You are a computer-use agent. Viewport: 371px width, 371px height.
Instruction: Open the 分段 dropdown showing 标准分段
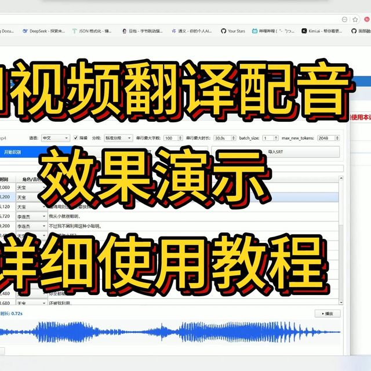pos(118,138)
